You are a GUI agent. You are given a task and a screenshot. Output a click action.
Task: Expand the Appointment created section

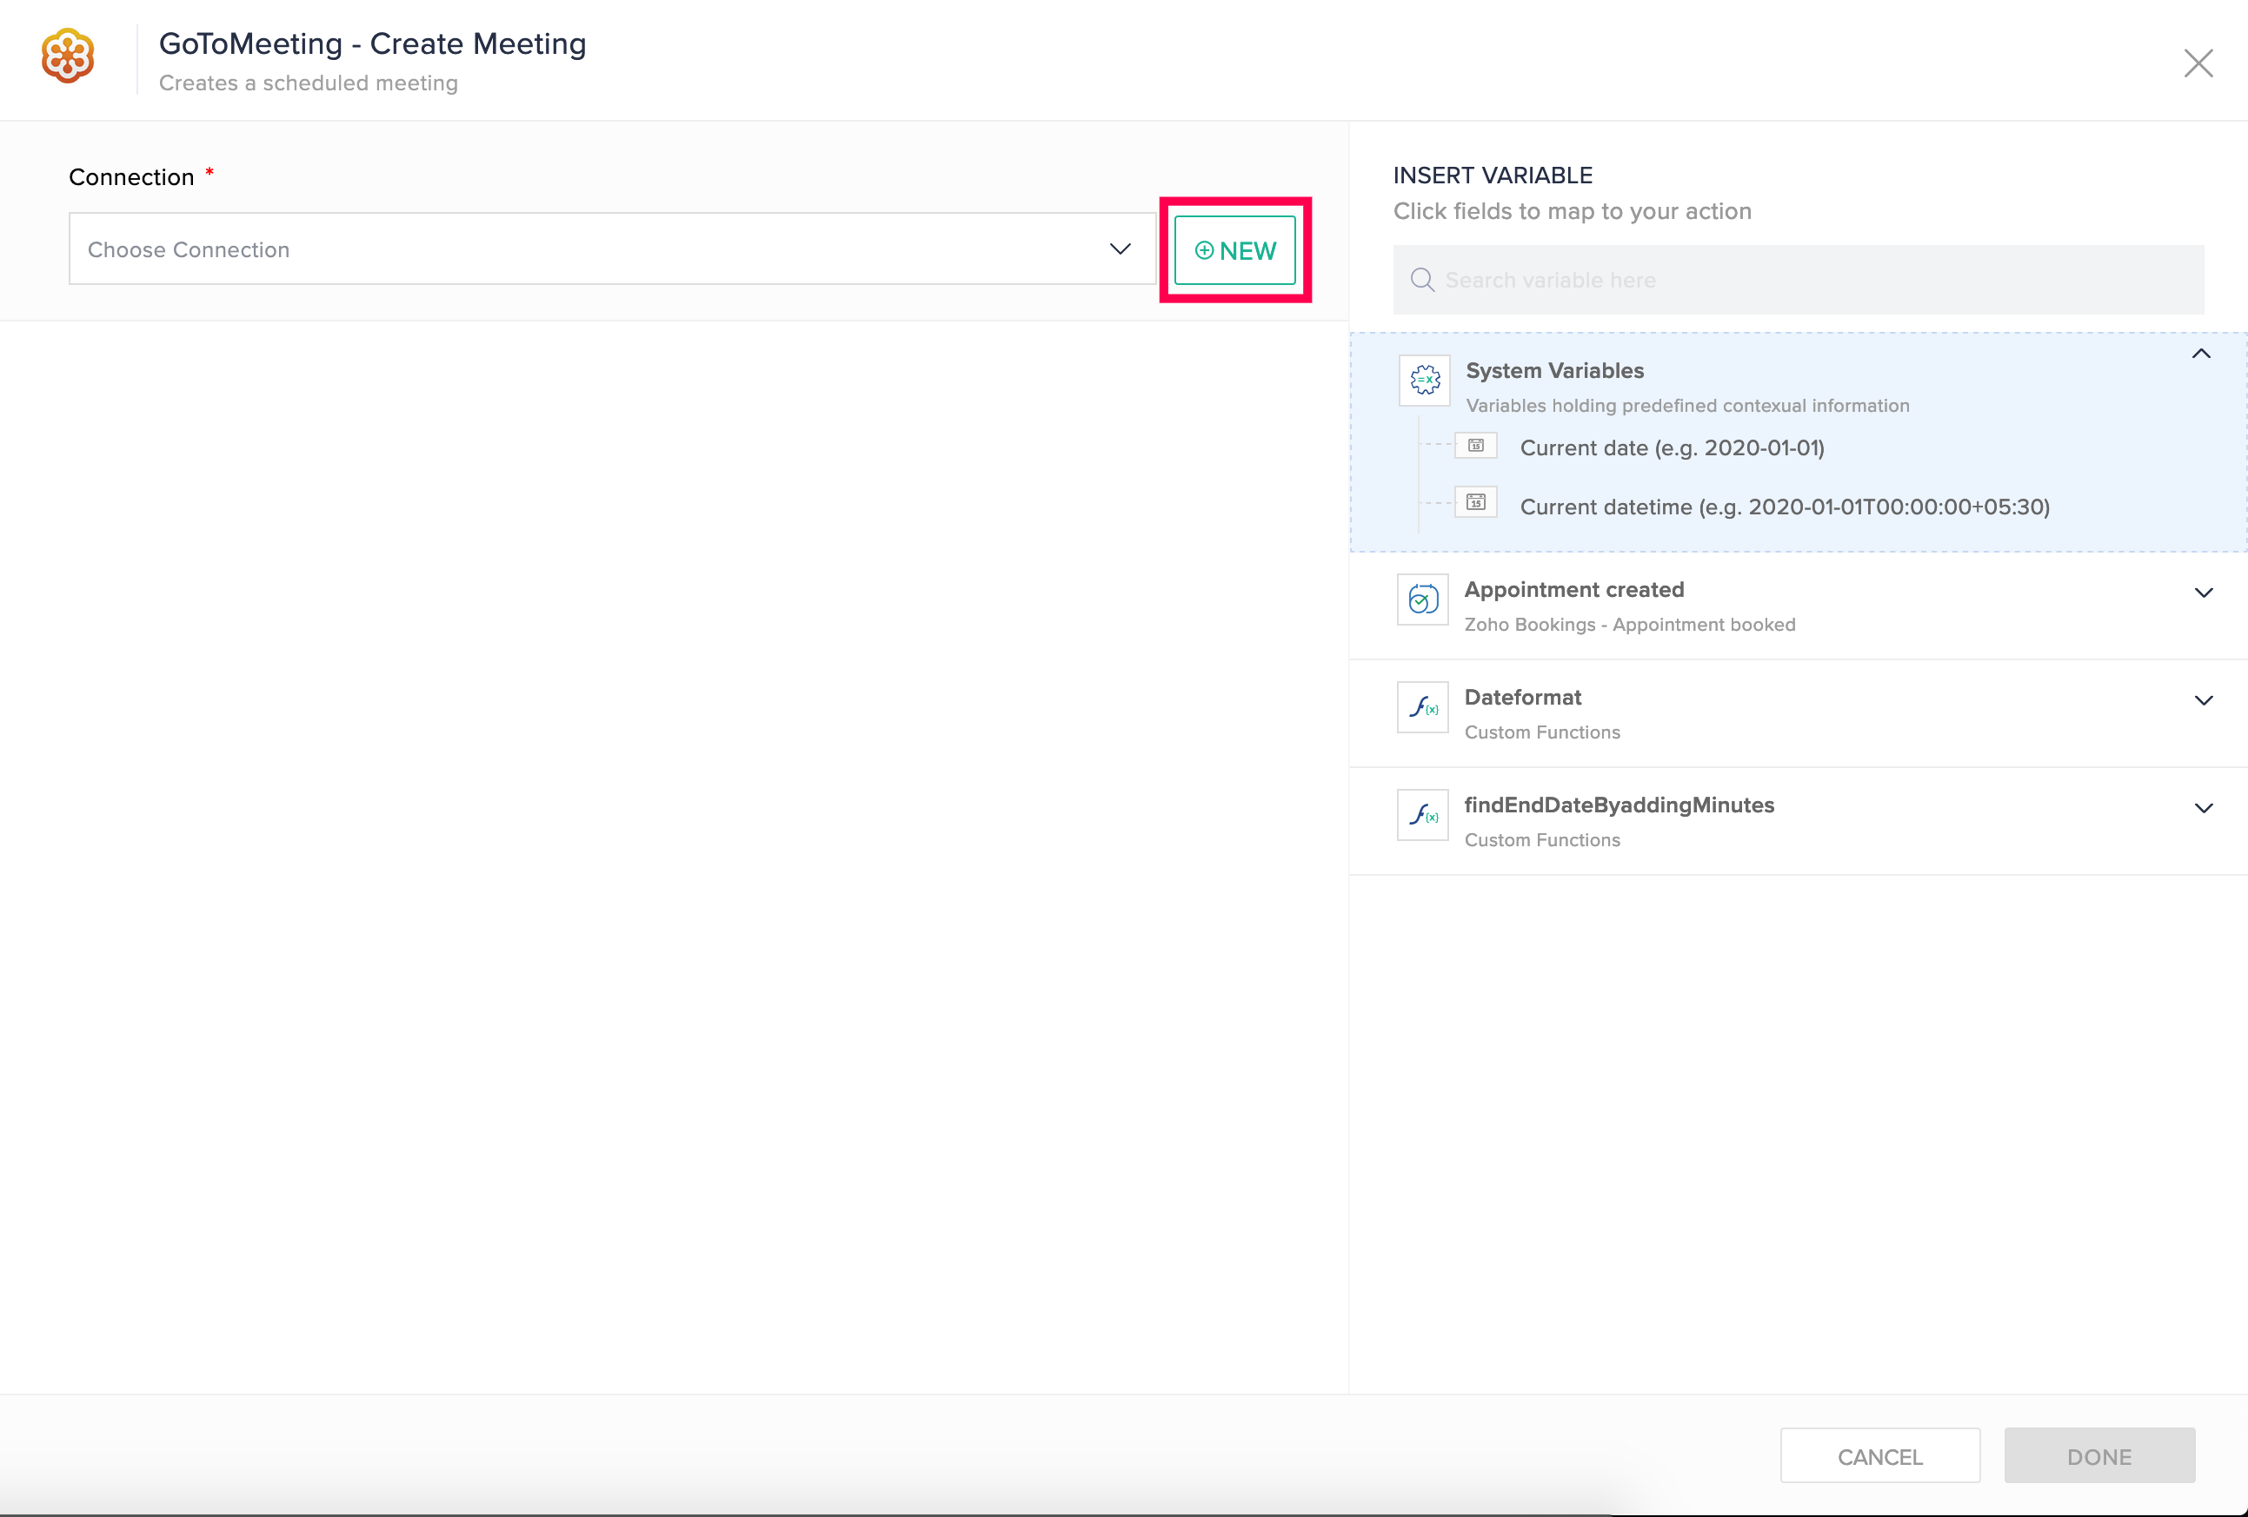click(2203, 593)
